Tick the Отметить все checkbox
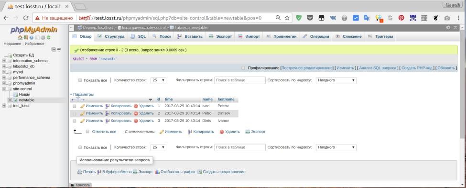 (87, 132)
